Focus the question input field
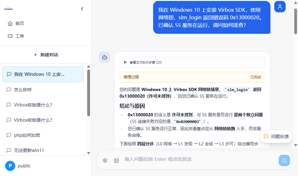Image resolution: width=298 pixels, height=176 pixels. point(199,159)
